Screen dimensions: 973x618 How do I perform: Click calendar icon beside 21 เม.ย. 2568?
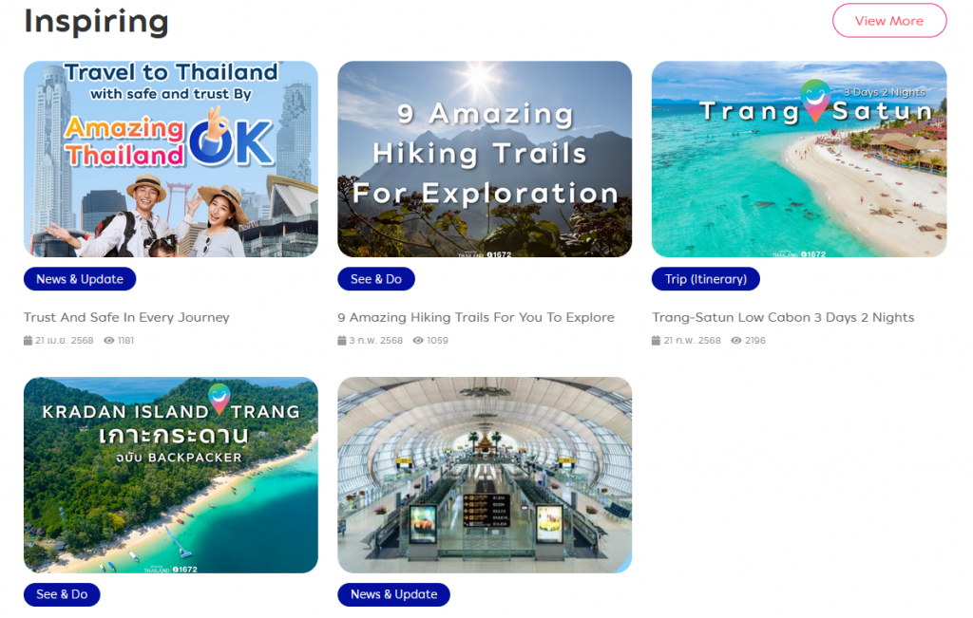(x=28, y=340)
